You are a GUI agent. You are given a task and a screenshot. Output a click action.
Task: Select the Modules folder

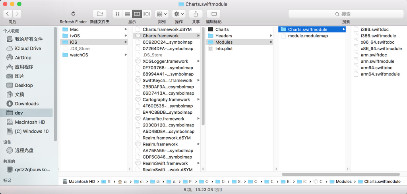coord(239,42)
